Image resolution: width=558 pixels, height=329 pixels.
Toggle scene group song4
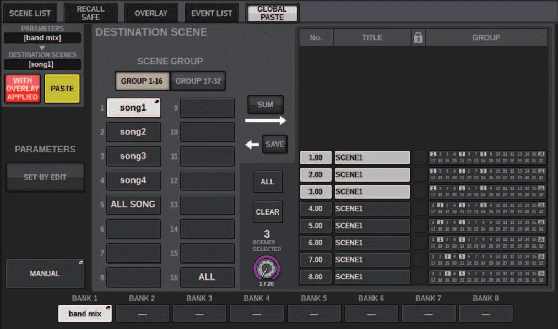(133, 180)
